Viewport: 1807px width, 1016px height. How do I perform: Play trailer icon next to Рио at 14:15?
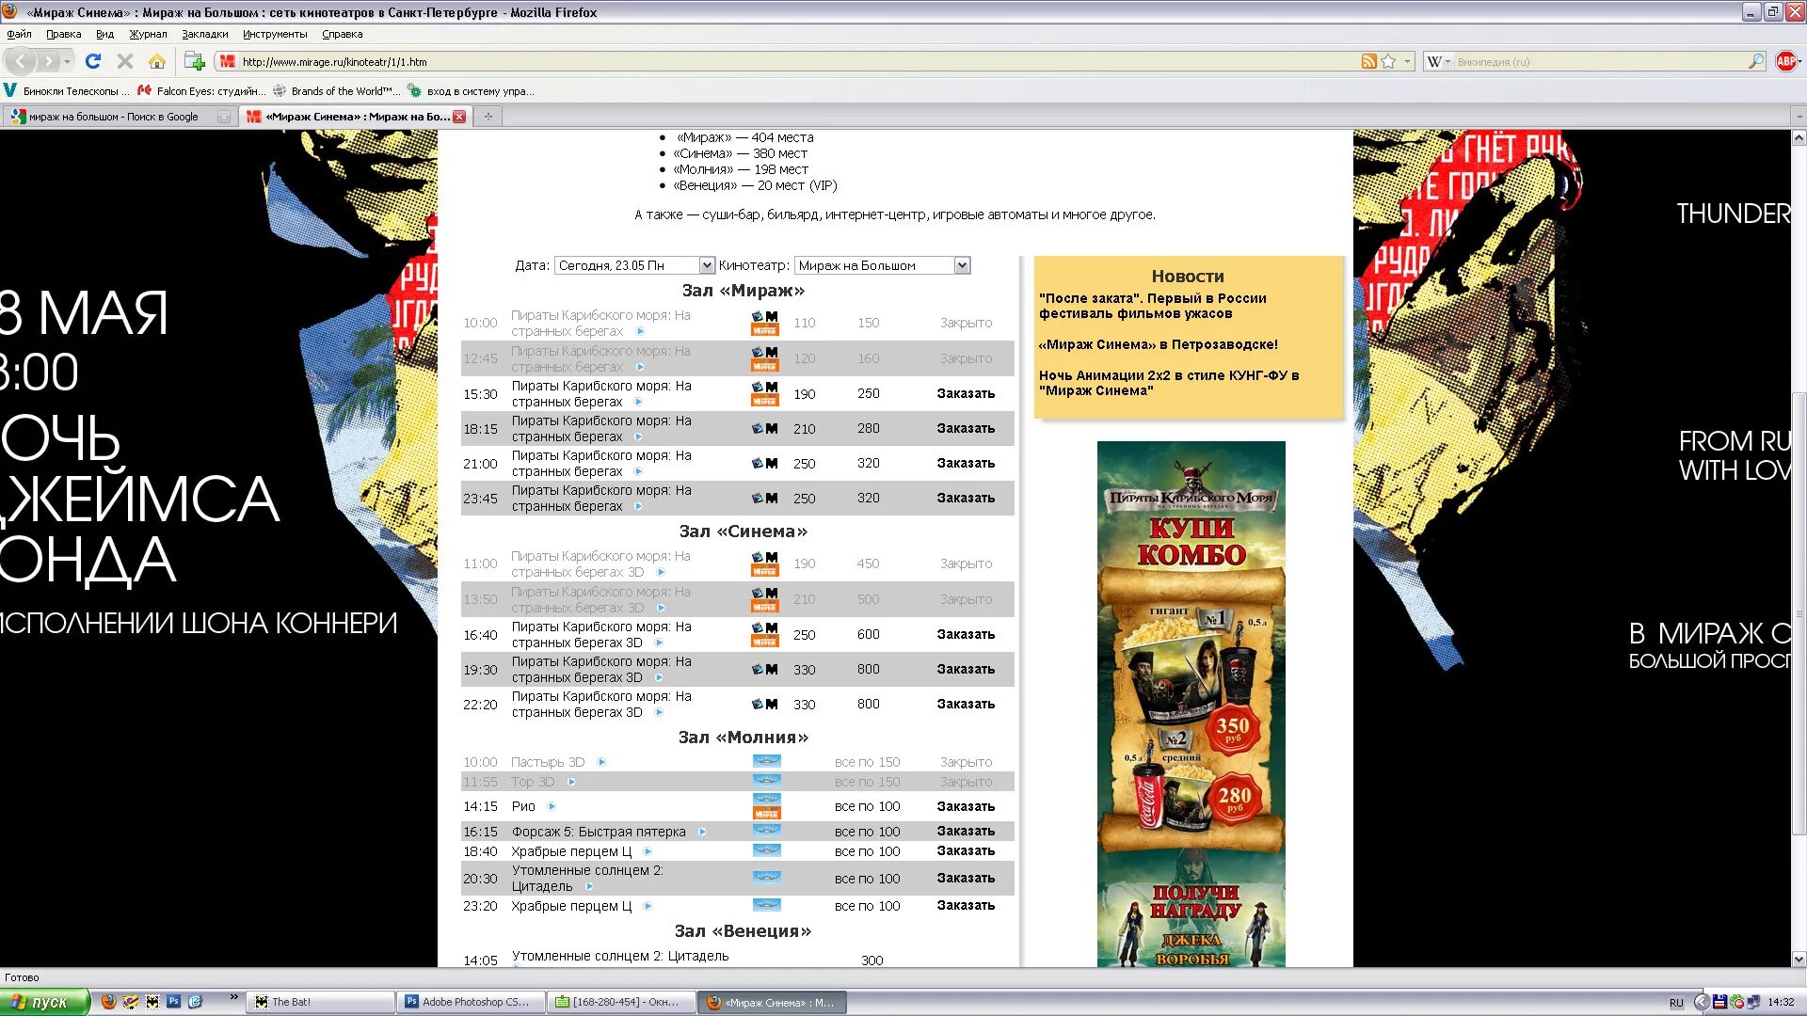[552, 806]
